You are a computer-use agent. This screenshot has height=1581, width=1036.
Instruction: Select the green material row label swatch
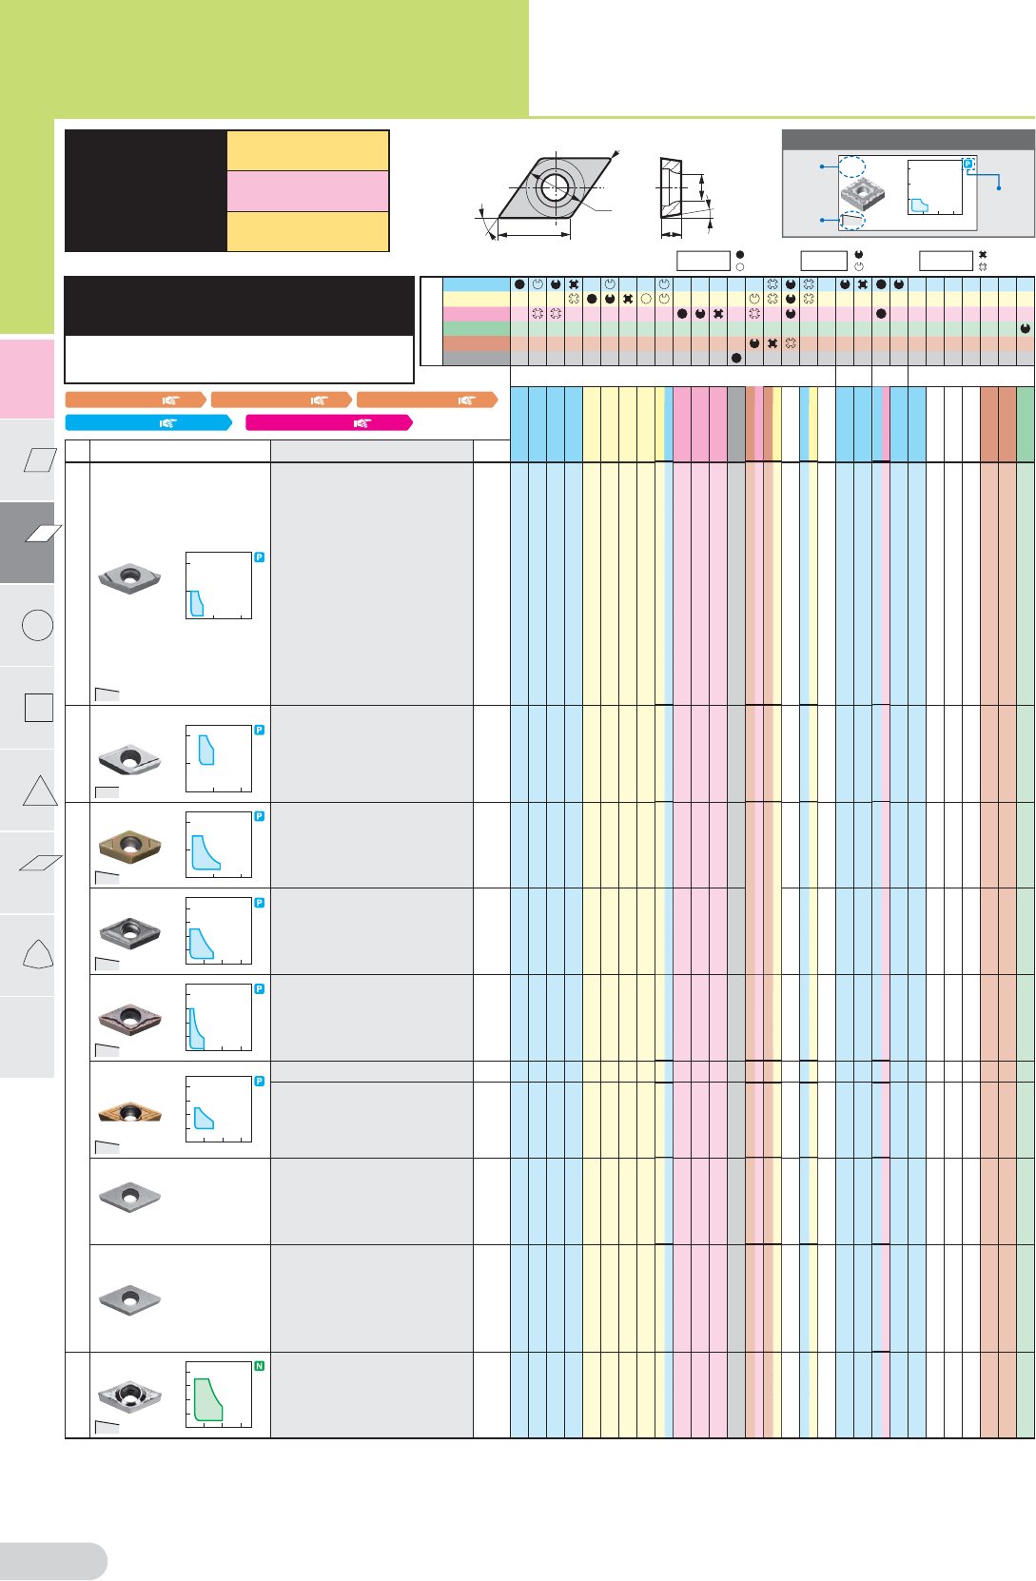pos(477,328)
